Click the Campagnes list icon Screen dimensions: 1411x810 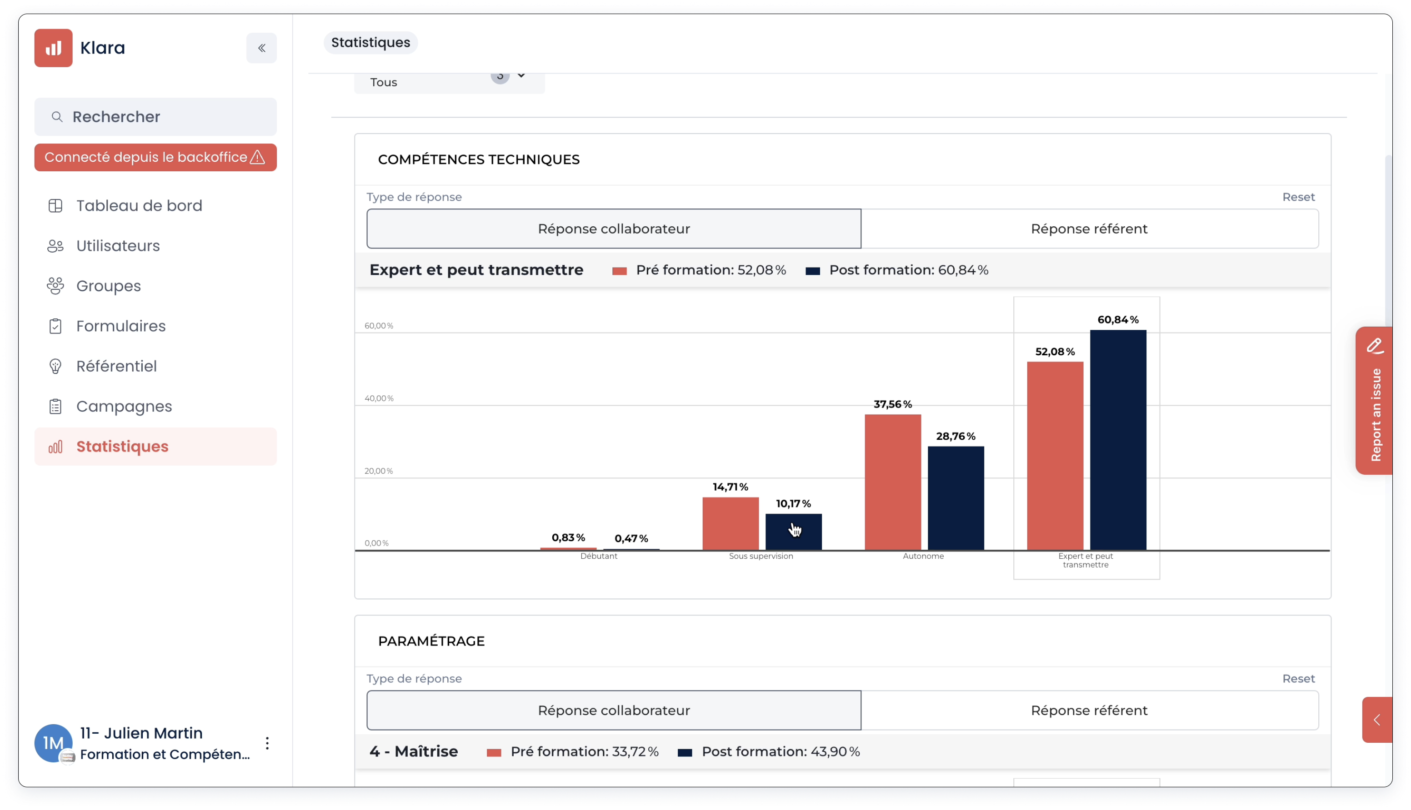pos(55,407)
